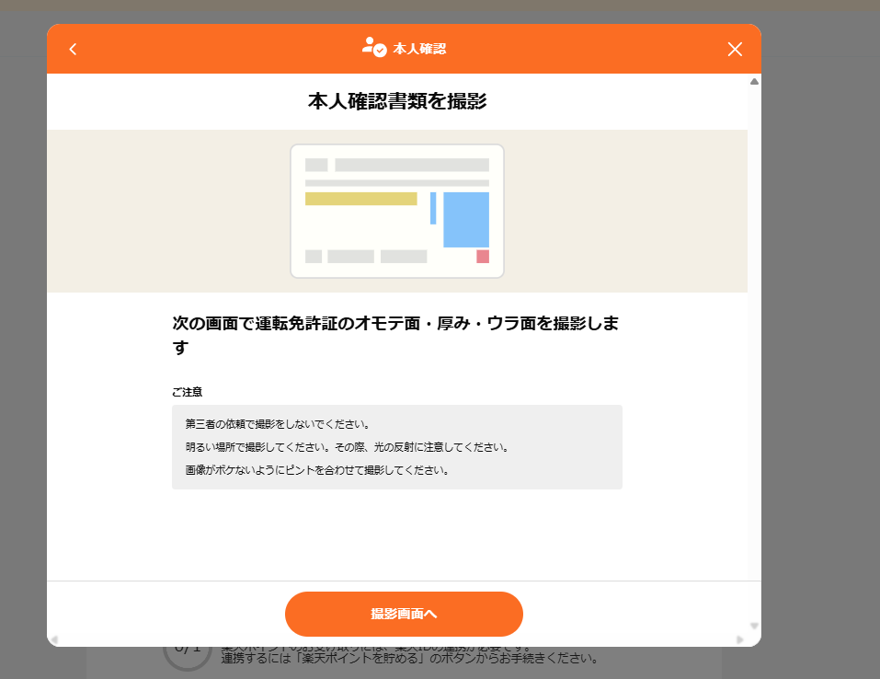Click the 次の画面で運転免許証 instruction text

click(395, 335)
